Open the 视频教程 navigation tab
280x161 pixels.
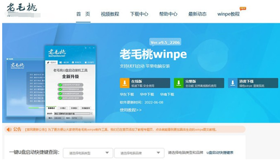[110, 14]
